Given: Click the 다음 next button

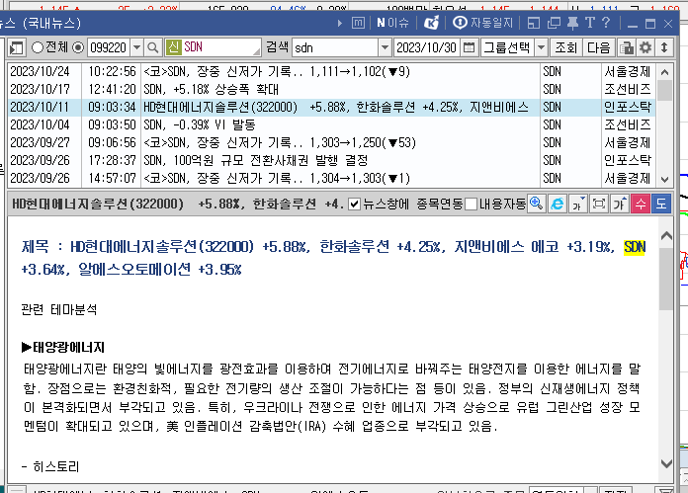Looking at the screenshot, I should pos(598,47).
